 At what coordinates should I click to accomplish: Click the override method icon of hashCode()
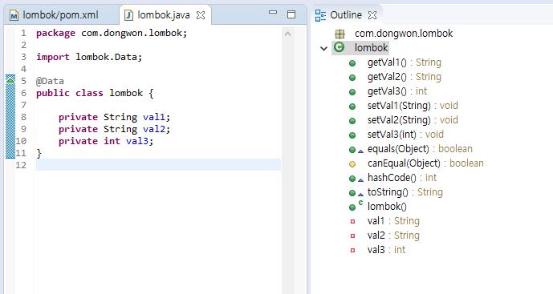pos(356,179)
